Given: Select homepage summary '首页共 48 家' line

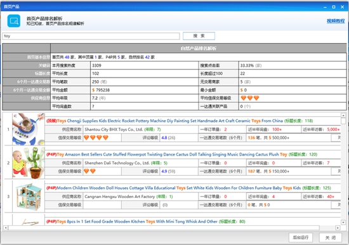Looking at the screenshot, I should [103, 57].
